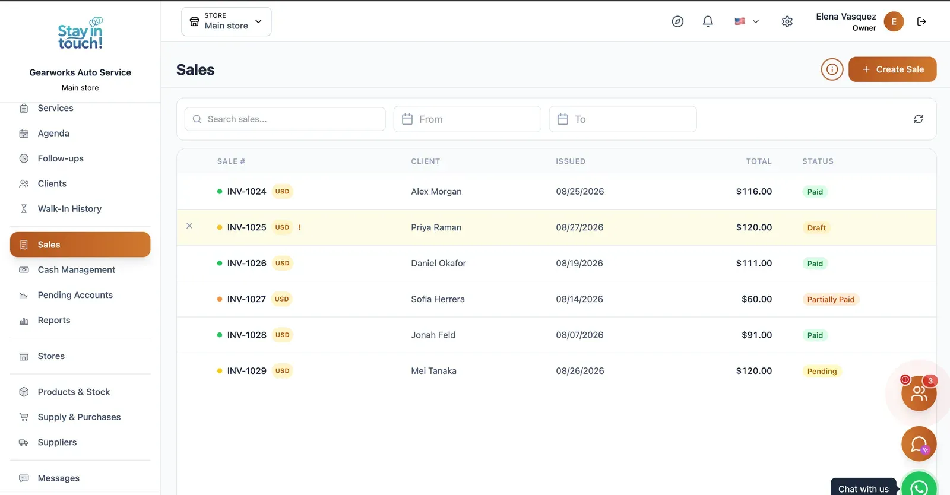Click the Search sales field
950x495 pixels.
point(285,119)
